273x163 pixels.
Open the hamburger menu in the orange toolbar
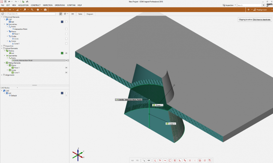pos(2,10)
